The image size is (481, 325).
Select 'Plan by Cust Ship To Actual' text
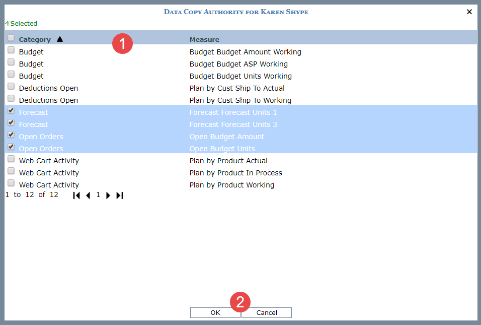click(237, 88)
